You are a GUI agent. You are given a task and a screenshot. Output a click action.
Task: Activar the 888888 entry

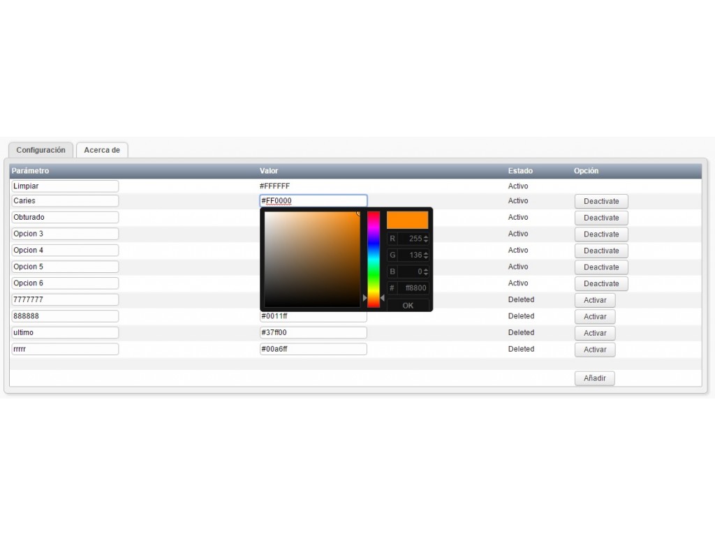595,316
